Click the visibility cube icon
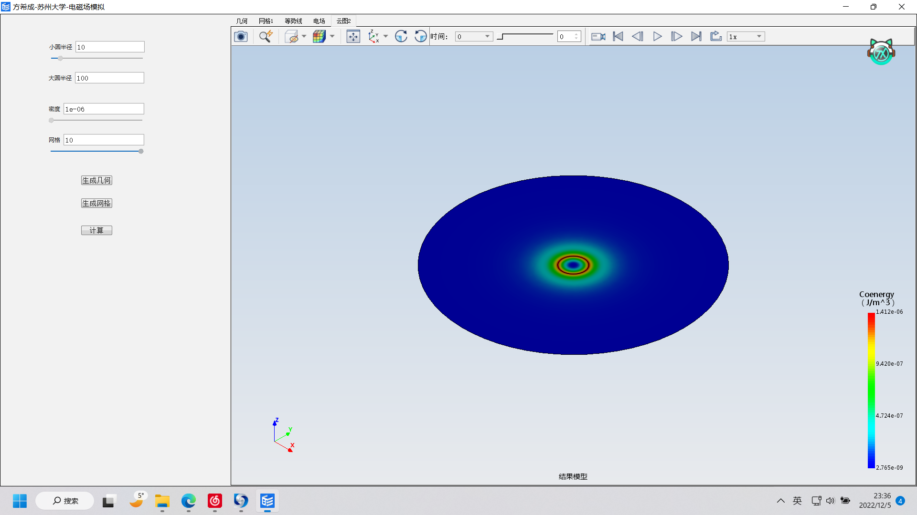The image size is (917, 515). pos(291,37)
